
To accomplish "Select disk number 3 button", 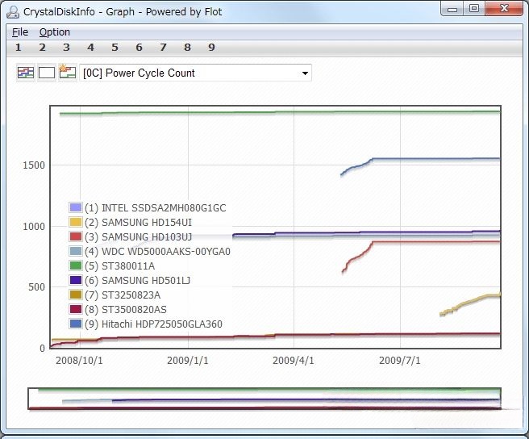I will [66, 48].
